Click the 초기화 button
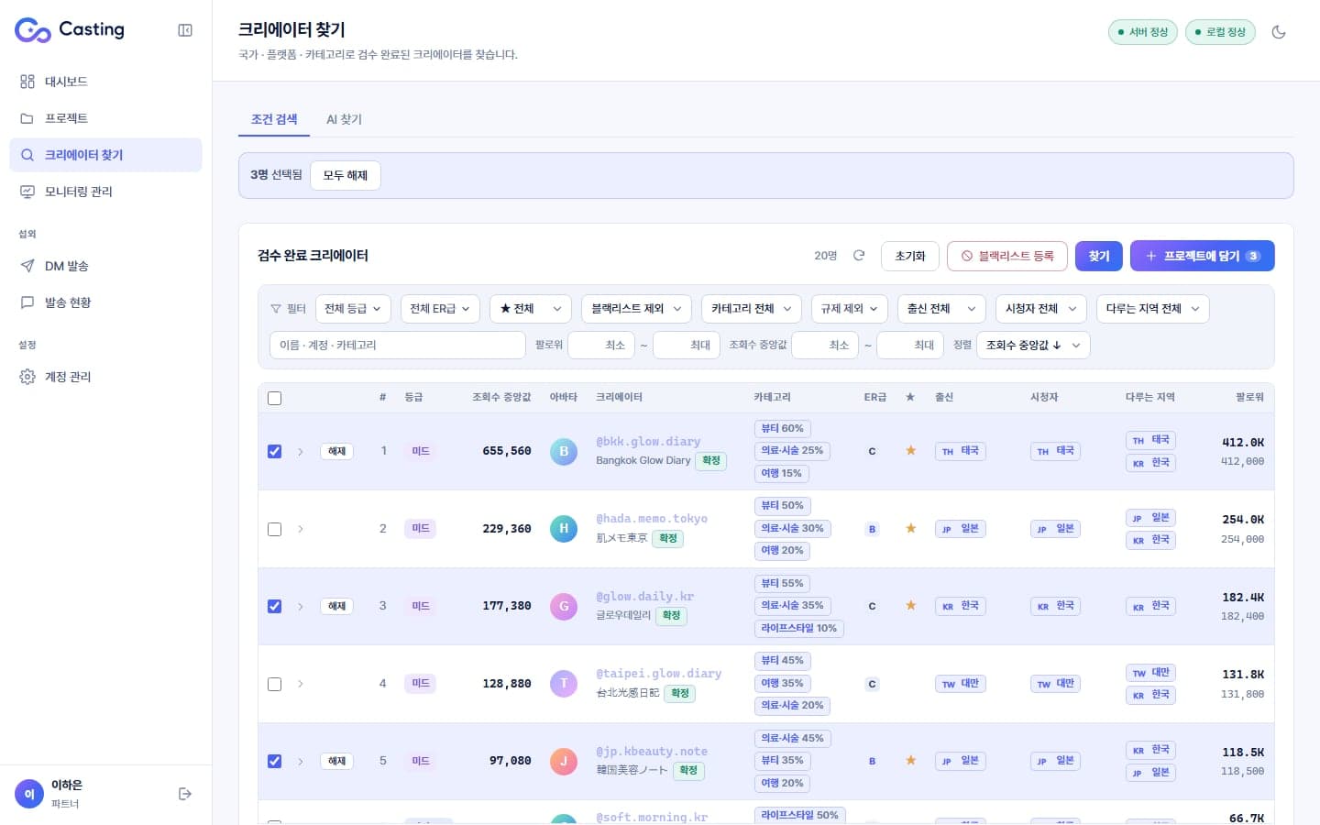 [x=910, y=256]
